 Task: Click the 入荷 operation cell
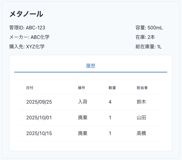[83, 102]
